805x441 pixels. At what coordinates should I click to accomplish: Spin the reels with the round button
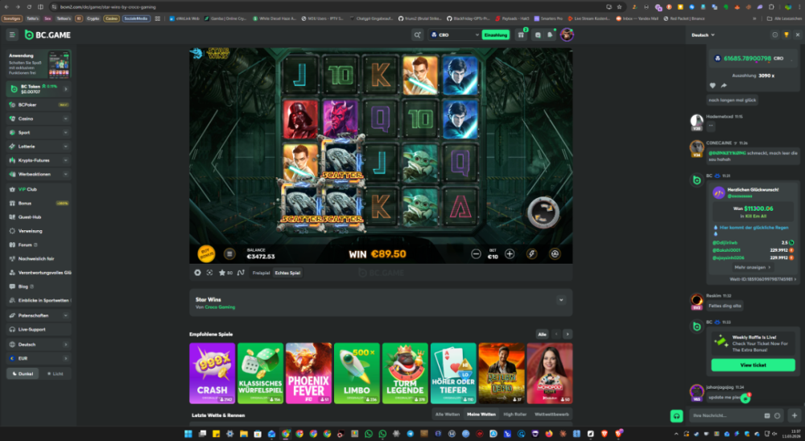(543, 212)
